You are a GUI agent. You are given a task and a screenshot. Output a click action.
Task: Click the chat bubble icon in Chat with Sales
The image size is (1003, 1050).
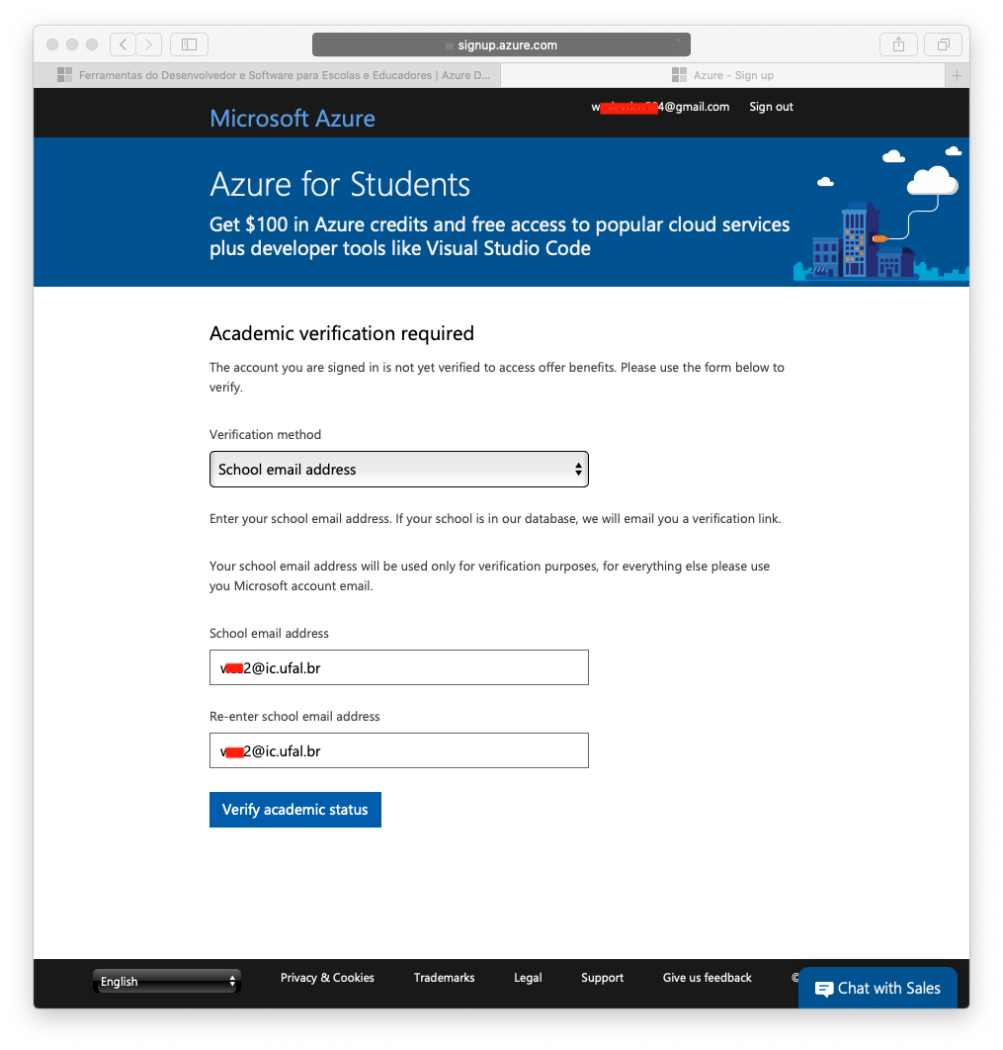point(824,989)
